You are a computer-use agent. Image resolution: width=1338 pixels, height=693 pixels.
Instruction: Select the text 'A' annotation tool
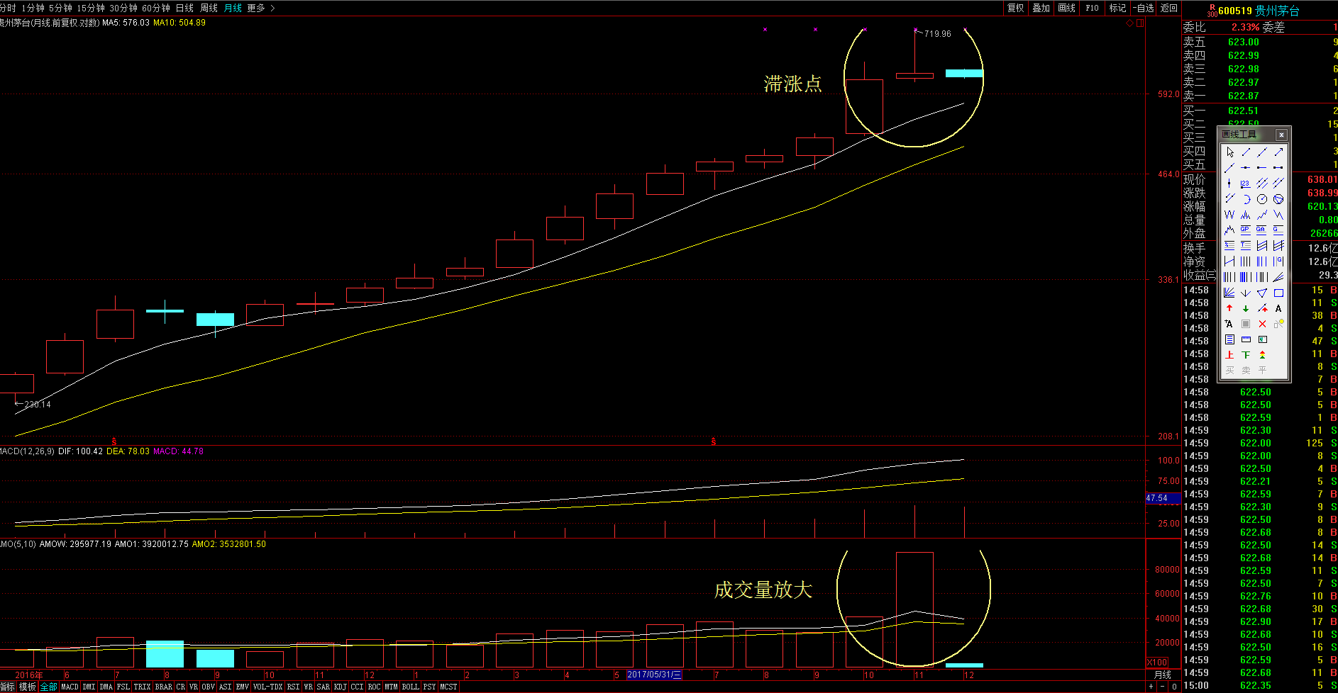click(1278, 308)
